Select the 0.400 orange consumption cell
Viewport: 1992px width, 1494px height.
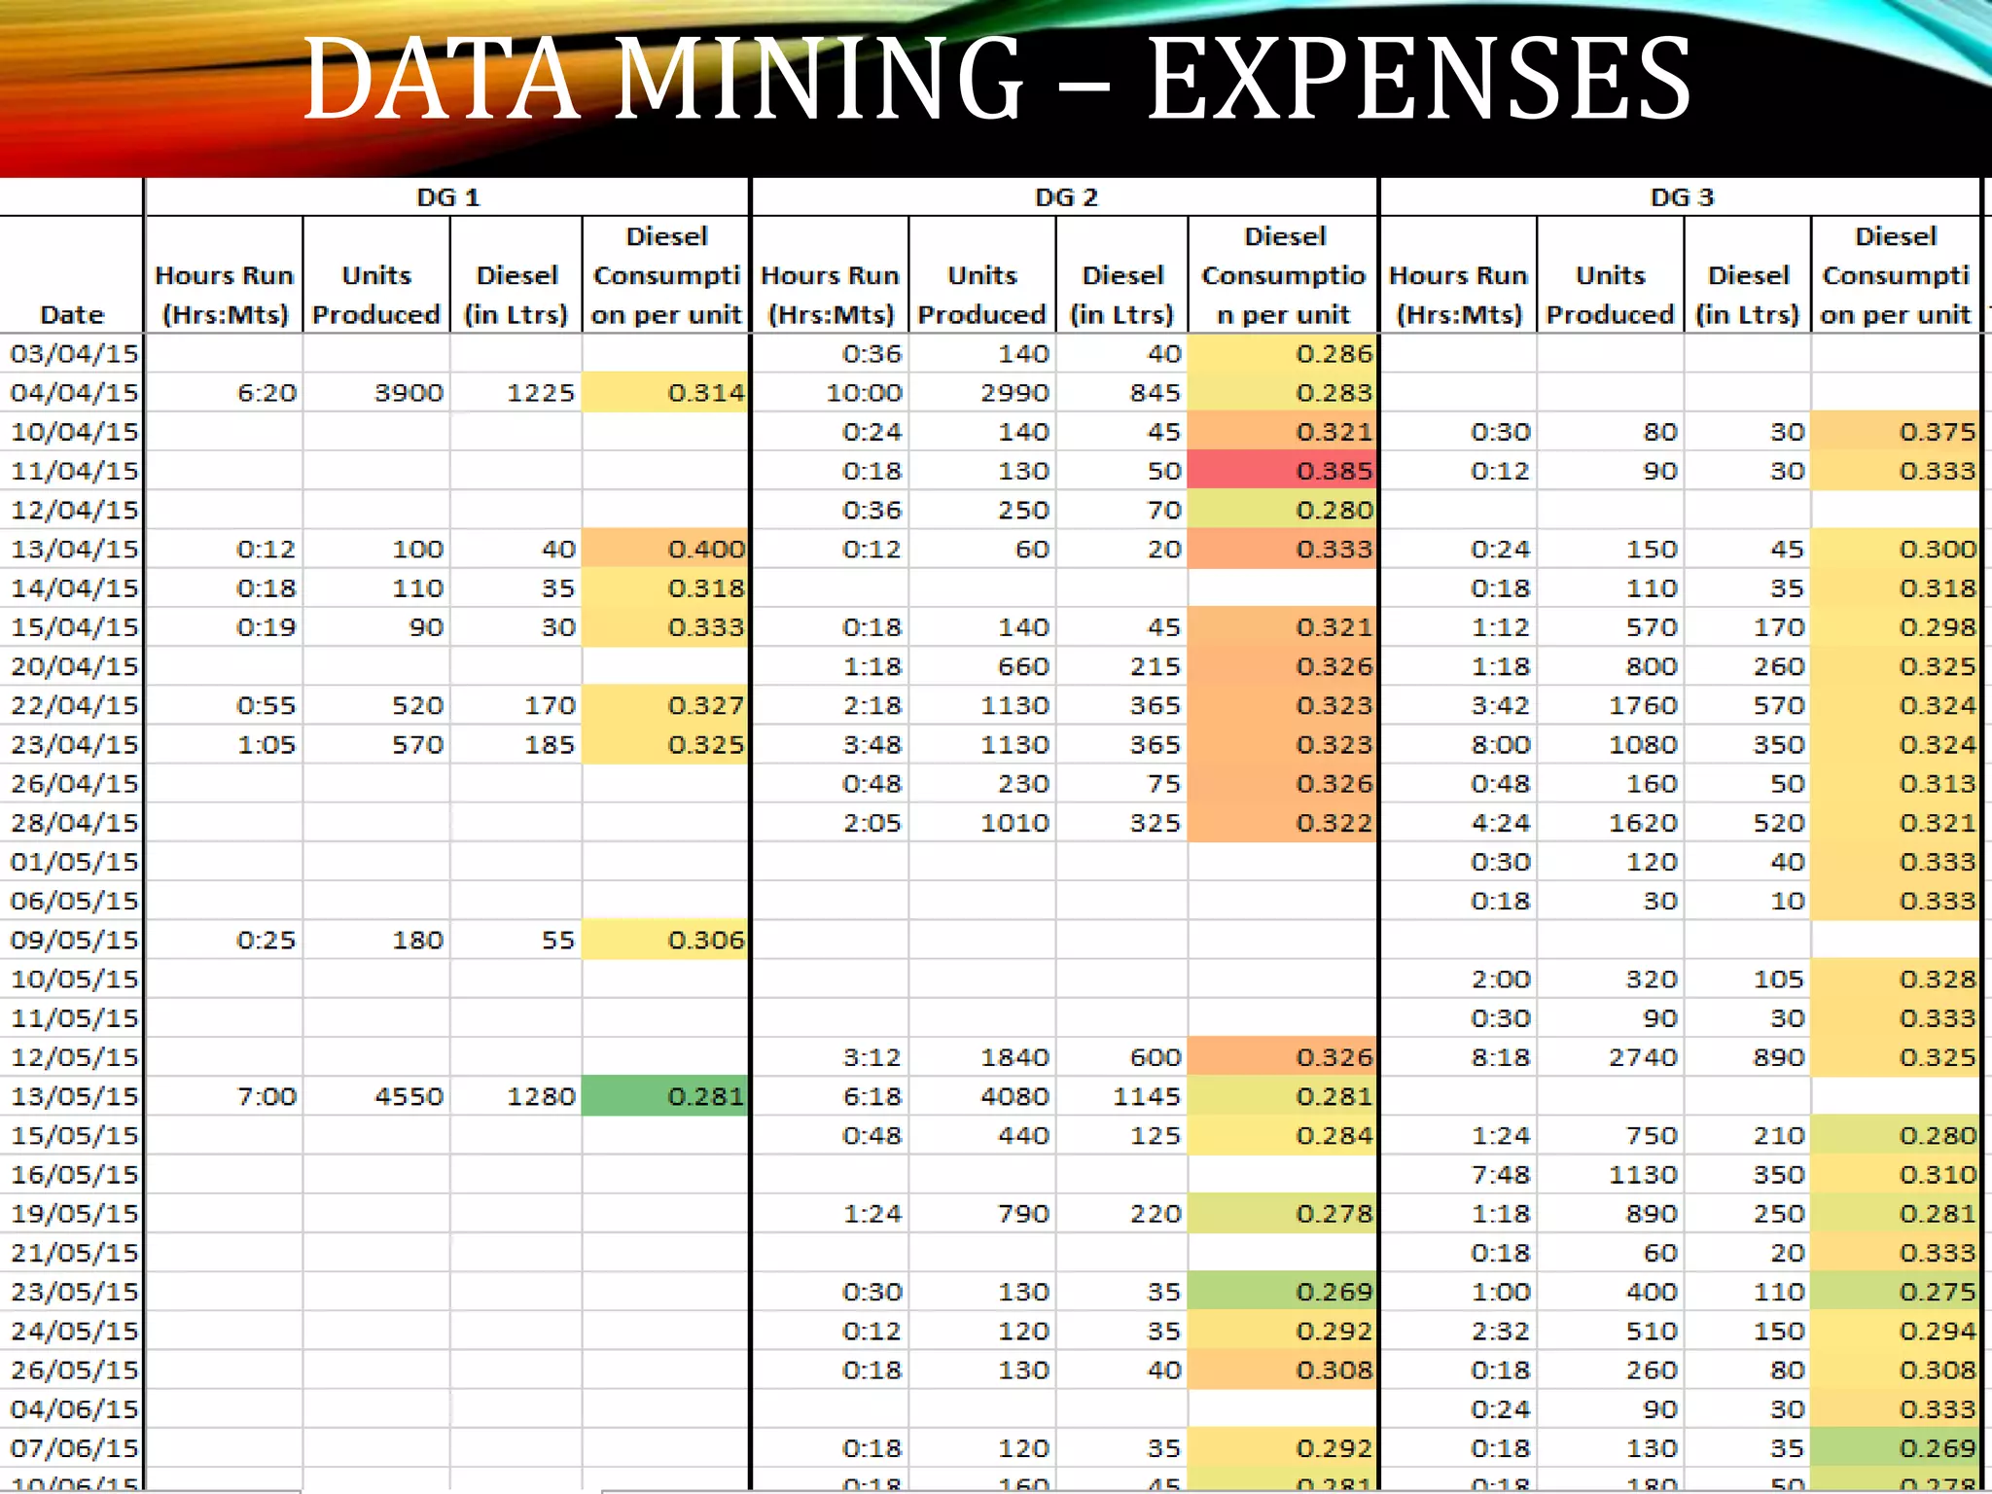click(x=666, y=550)
